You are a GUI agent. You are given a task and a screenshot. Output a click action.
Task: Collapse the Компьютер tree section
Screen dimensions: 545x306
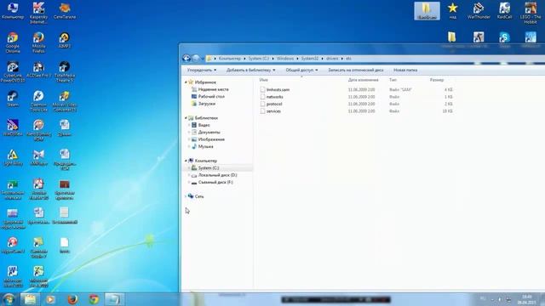186,161
